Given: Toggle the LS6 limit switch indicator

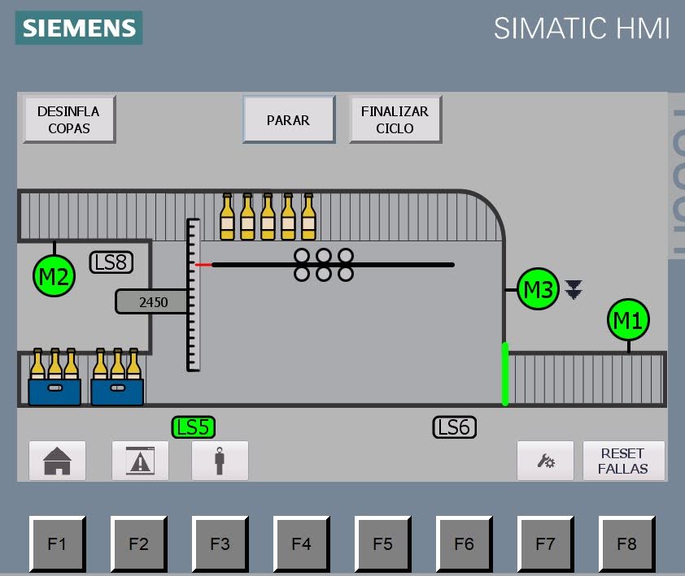Looking at the screenshot, I should (454, 427).
